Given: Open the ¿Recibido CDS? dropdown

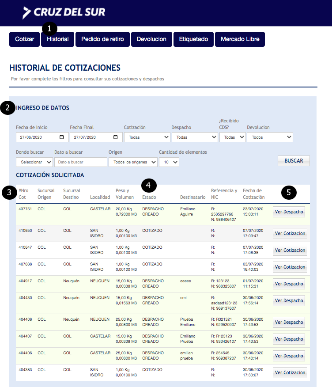Looking at the screenshot, I should [232, 137].
